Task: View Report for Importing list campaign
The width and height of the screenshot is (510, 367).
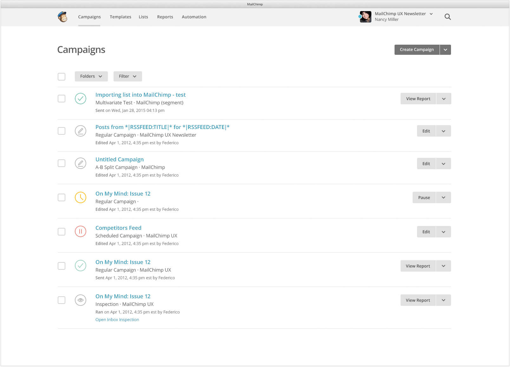Action: 418,99
